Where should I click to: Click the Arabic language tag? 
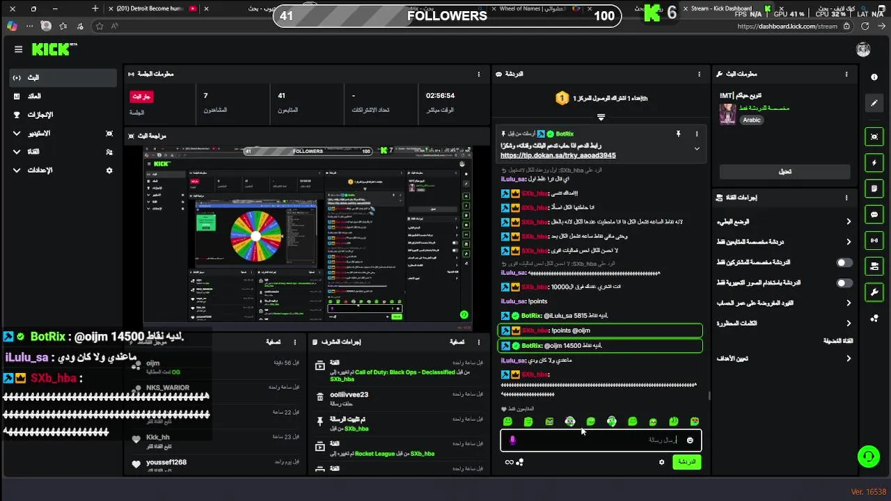tap(752, 120)
